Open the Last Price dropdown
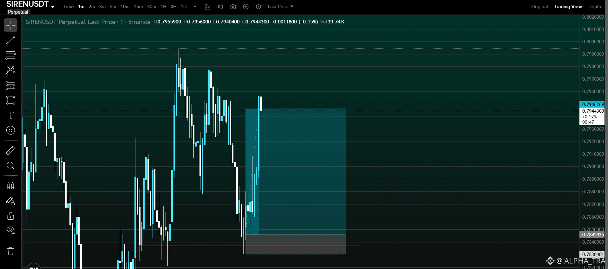The width and height of the screenshot is (608, 269). [281, 7]
